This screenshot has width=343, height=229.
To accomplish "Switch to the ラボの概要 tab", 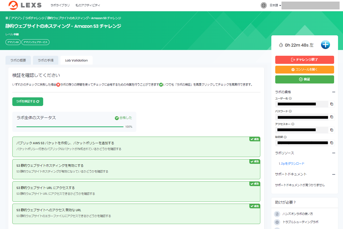I will [x=18, y=60].
